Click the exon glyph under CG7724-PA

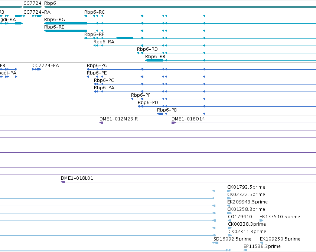tap(39, 69)
